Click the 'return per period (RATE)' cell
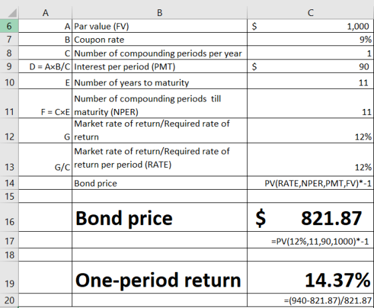Screen dimensions: 374x308 coord(160,160)
